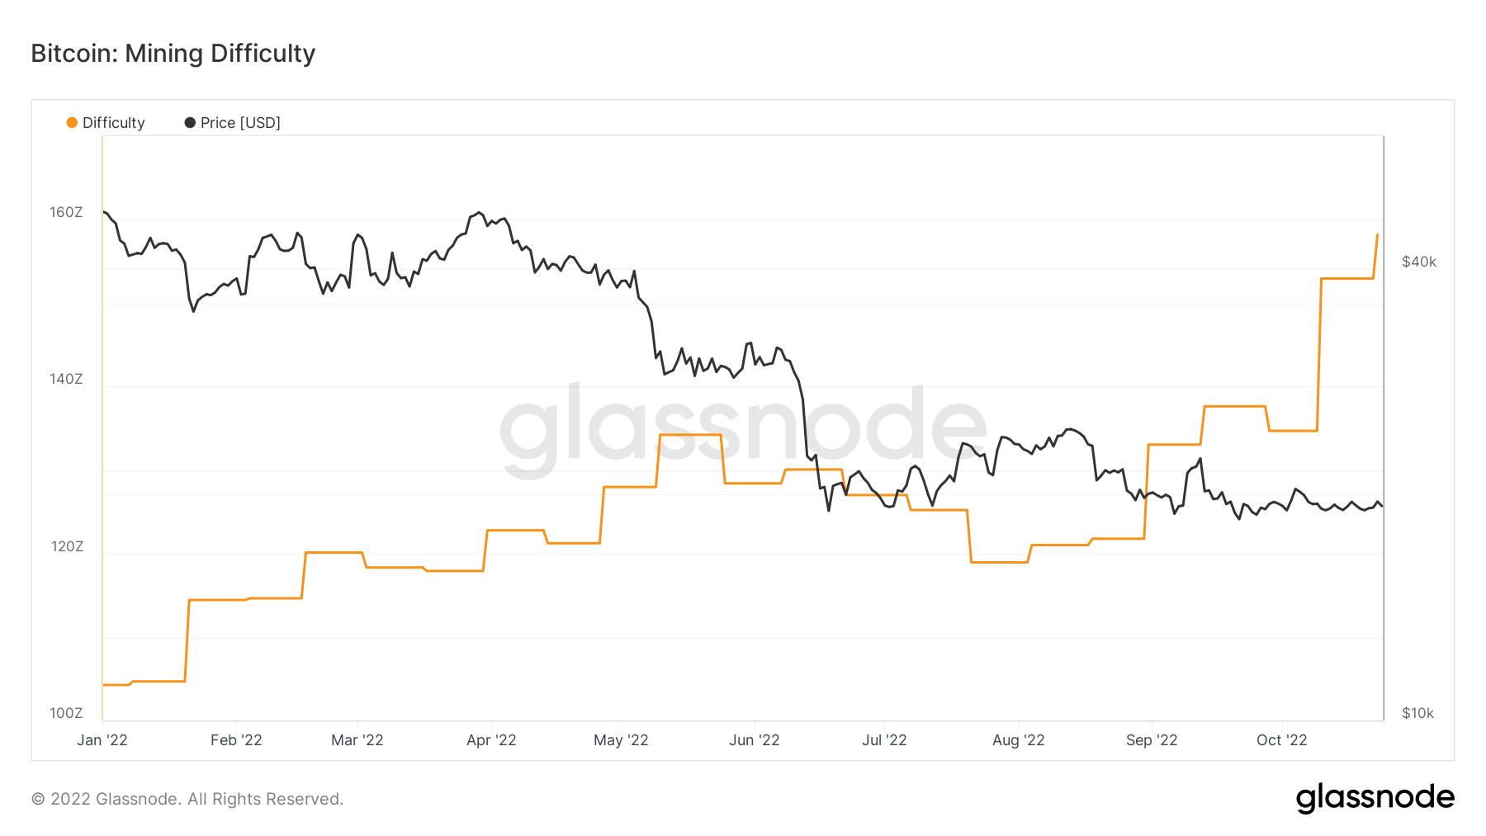The width and height of the screenshot is (1486, 836).
Task: Select the Bitcoin: Mining Difficulty title
Action: (173, 54)
